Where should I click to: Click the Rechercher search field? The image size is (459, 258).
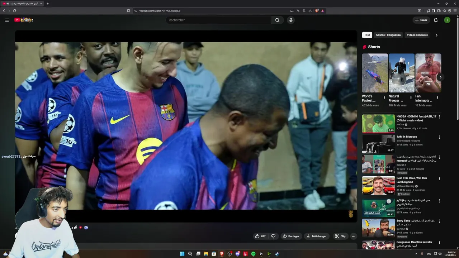tap(218, 20)
